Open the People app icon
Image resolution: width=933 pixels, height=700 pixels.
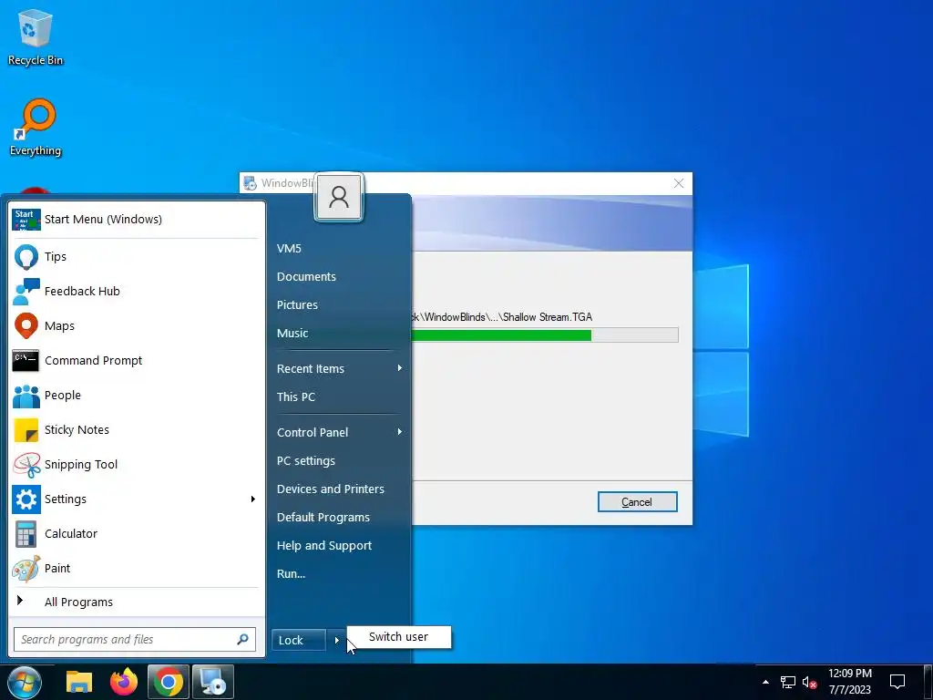[26, 396]
